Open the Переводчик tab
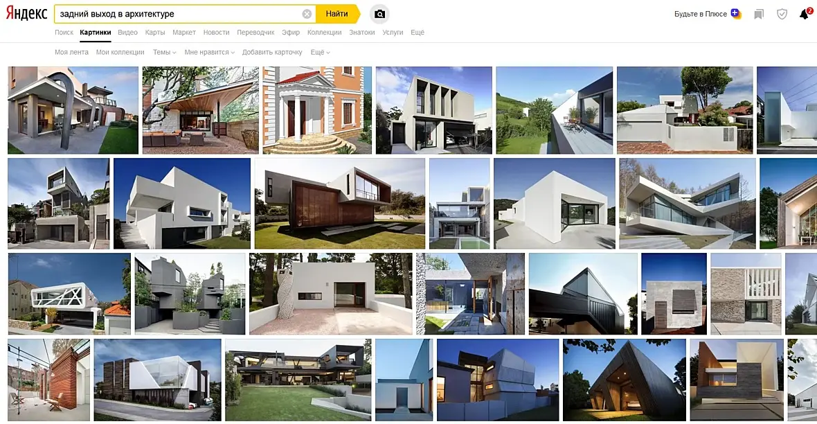Screen dimensions: 817x424 255,33
